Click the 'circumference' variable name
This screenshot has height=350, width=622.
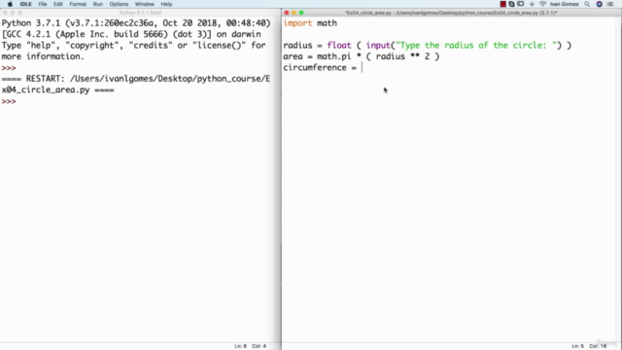tap(315, 67)
